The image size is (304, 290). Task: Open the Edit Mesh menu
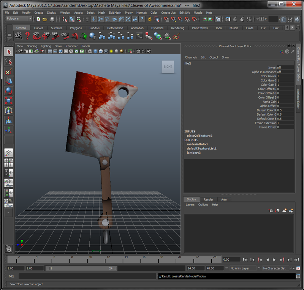click(115, 13)
